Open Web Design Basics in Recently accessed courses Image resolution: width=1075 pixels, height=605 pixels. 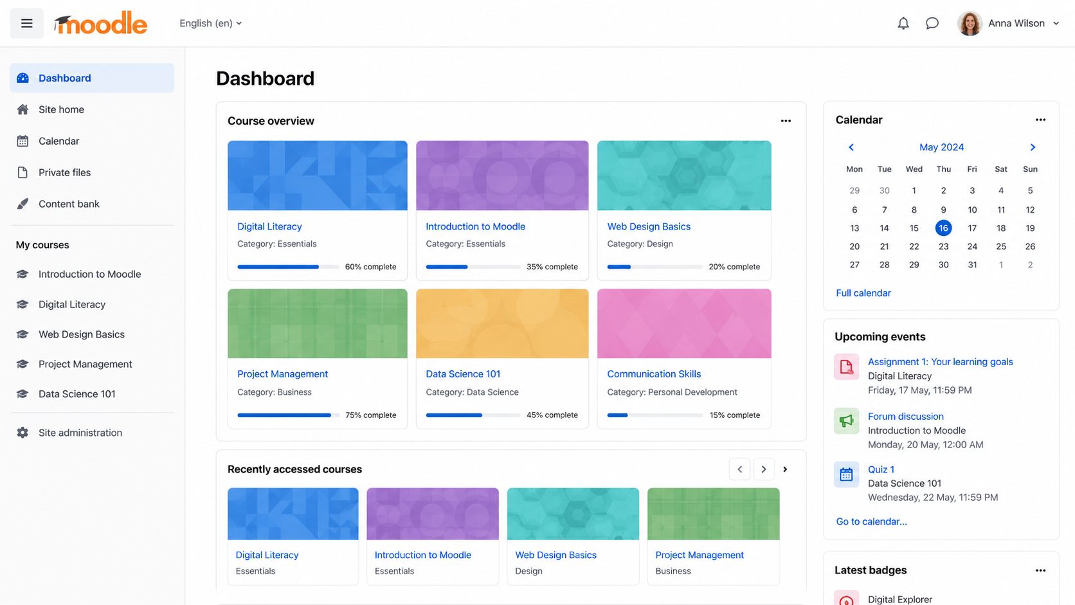point(556,555)
